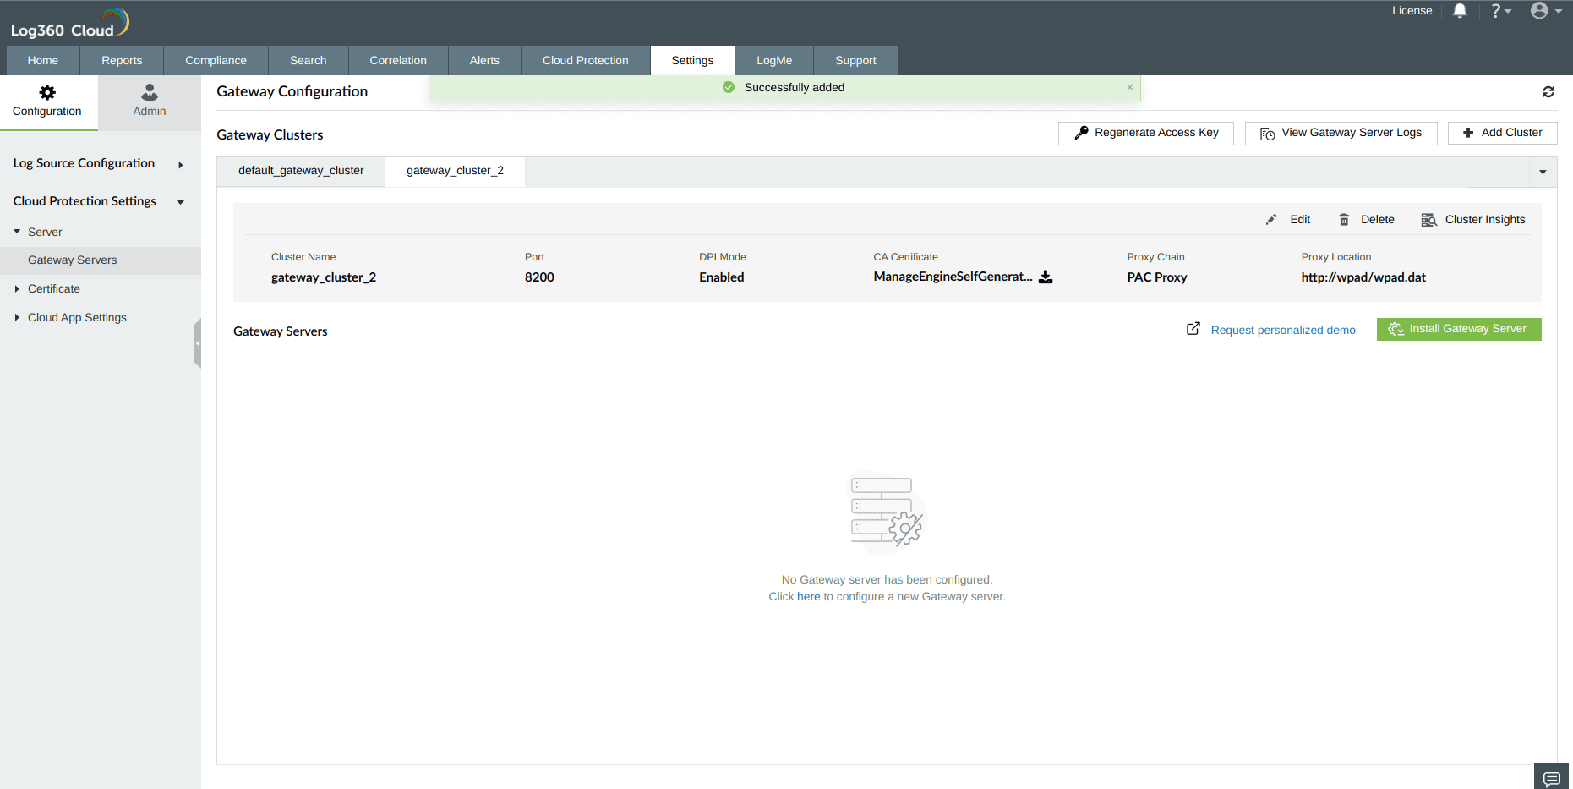Expand the Certificate tree node
Image resolution: width=1573 pixels, height=789 pixels.
tap(17, 289)
